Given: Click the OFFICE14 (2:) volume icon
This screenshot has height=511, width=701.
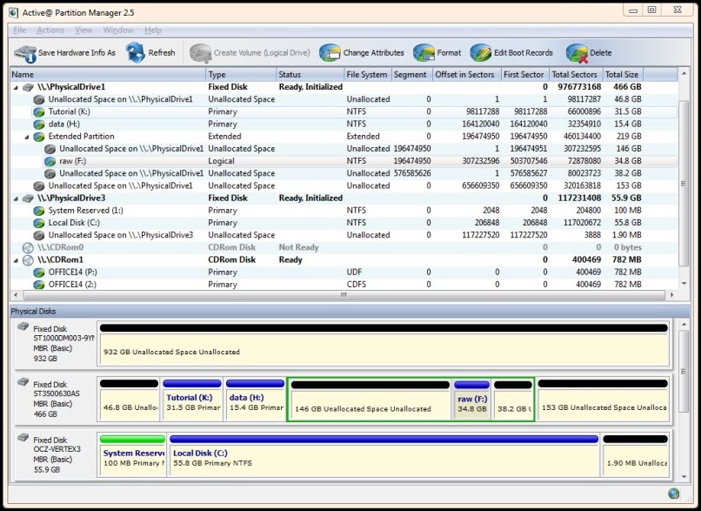Looking at the screenshot, I should tap(39, 285).
